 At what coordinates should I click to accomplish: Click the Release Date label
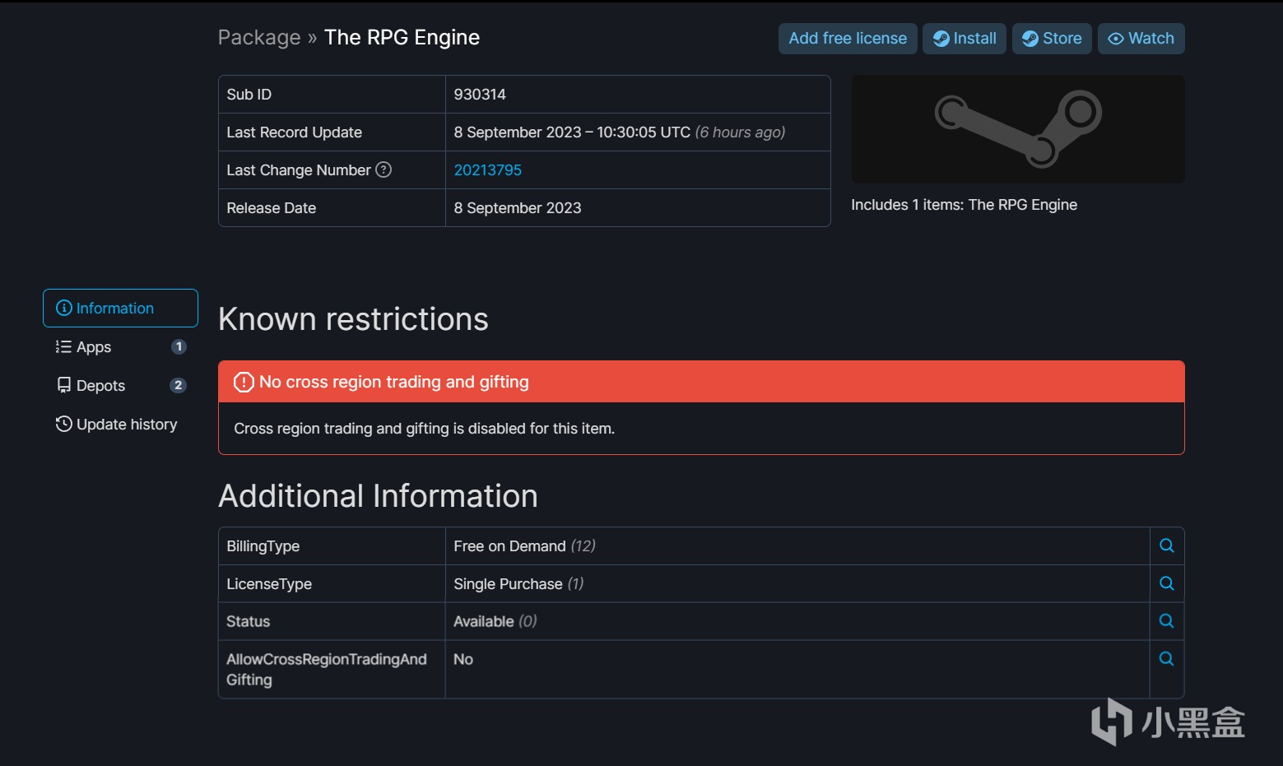[x=271, y=208]
